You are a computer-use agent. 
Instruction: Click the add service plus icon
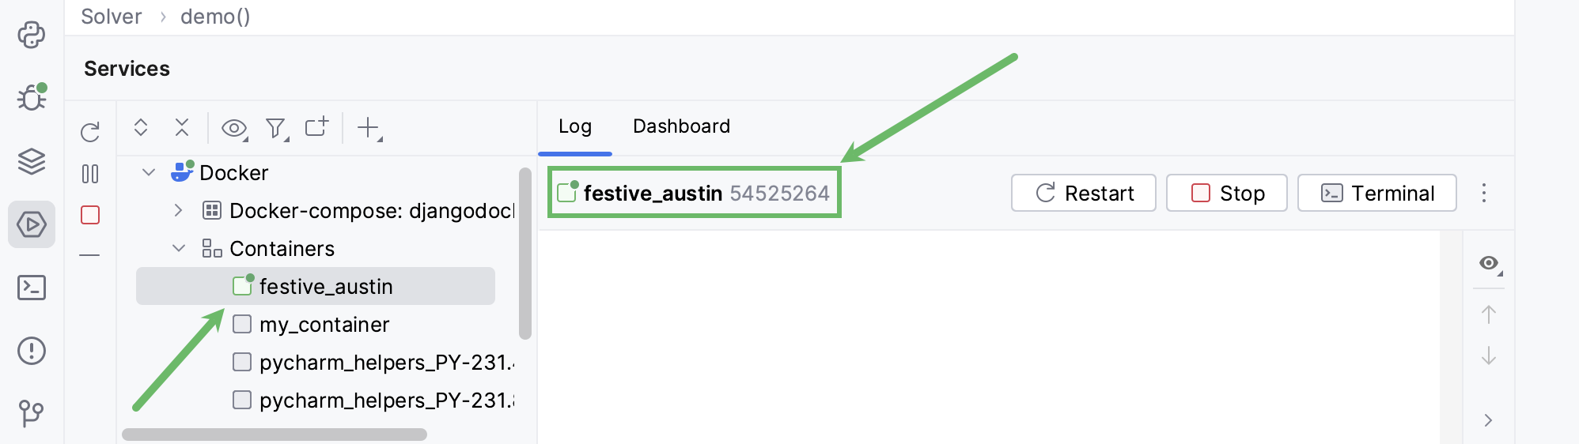coord(369,128)
